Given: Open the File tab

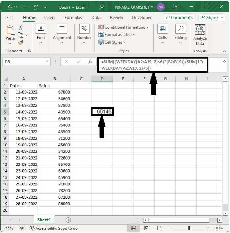Looking at the screenshot, I should click(9, 18).
